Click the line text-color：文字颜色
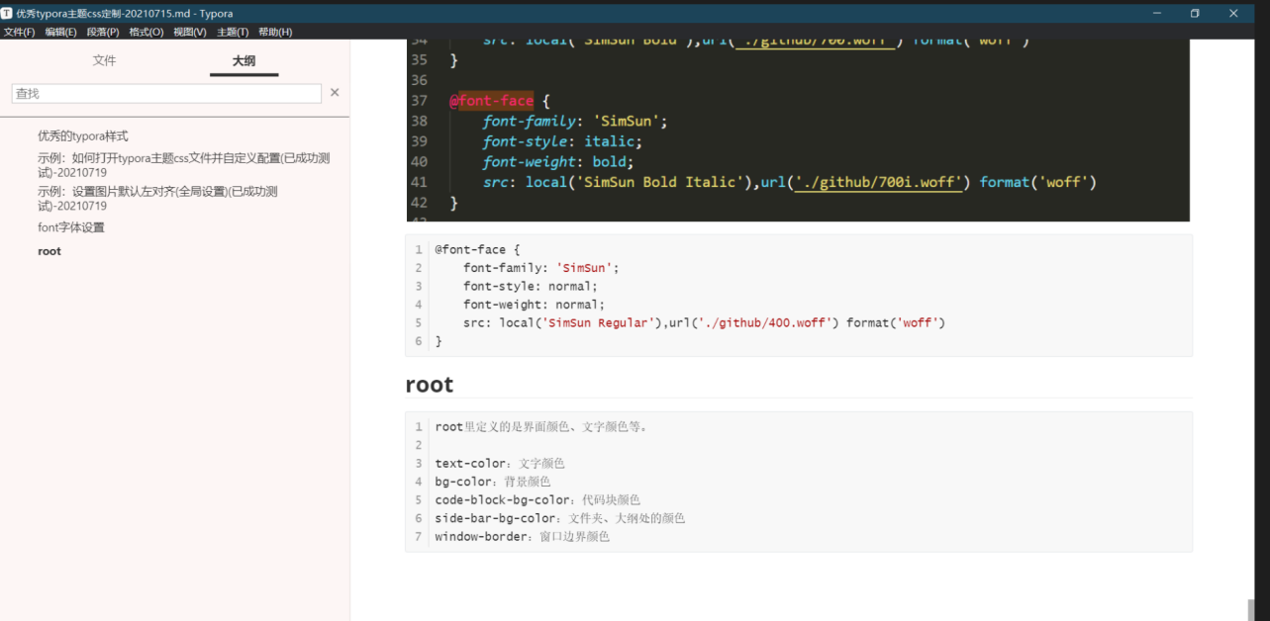This screenshot has width=1270, height=621. (x=500, y=463)
